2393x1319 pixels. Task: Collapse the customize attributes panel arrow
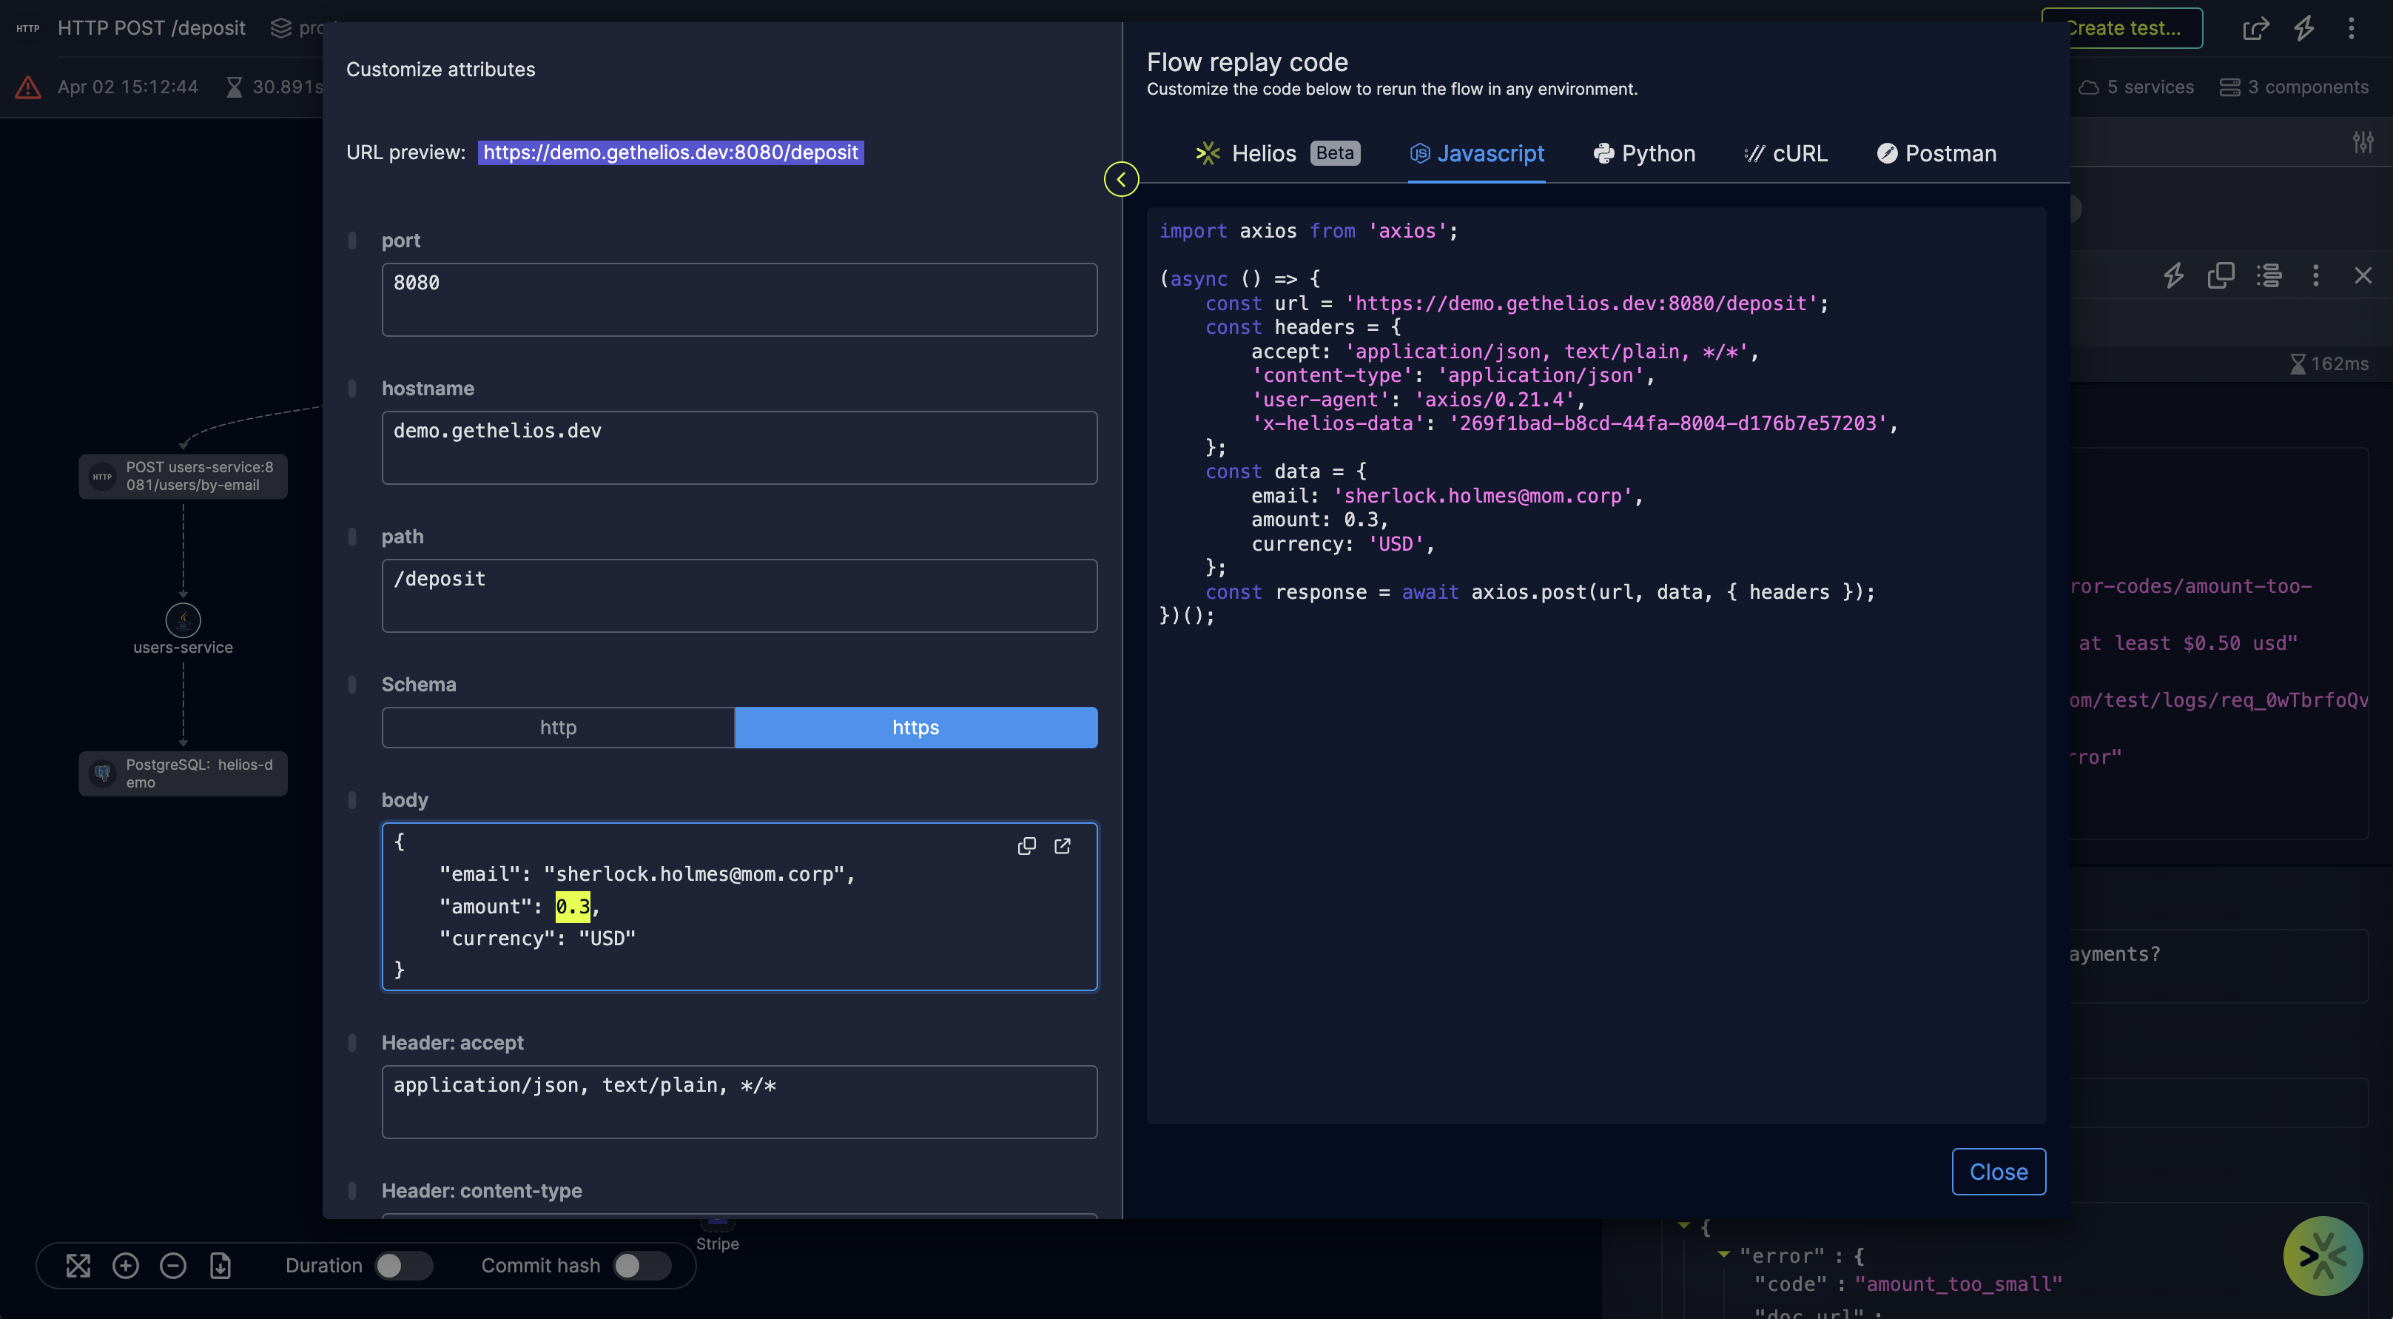point(1121,179)
